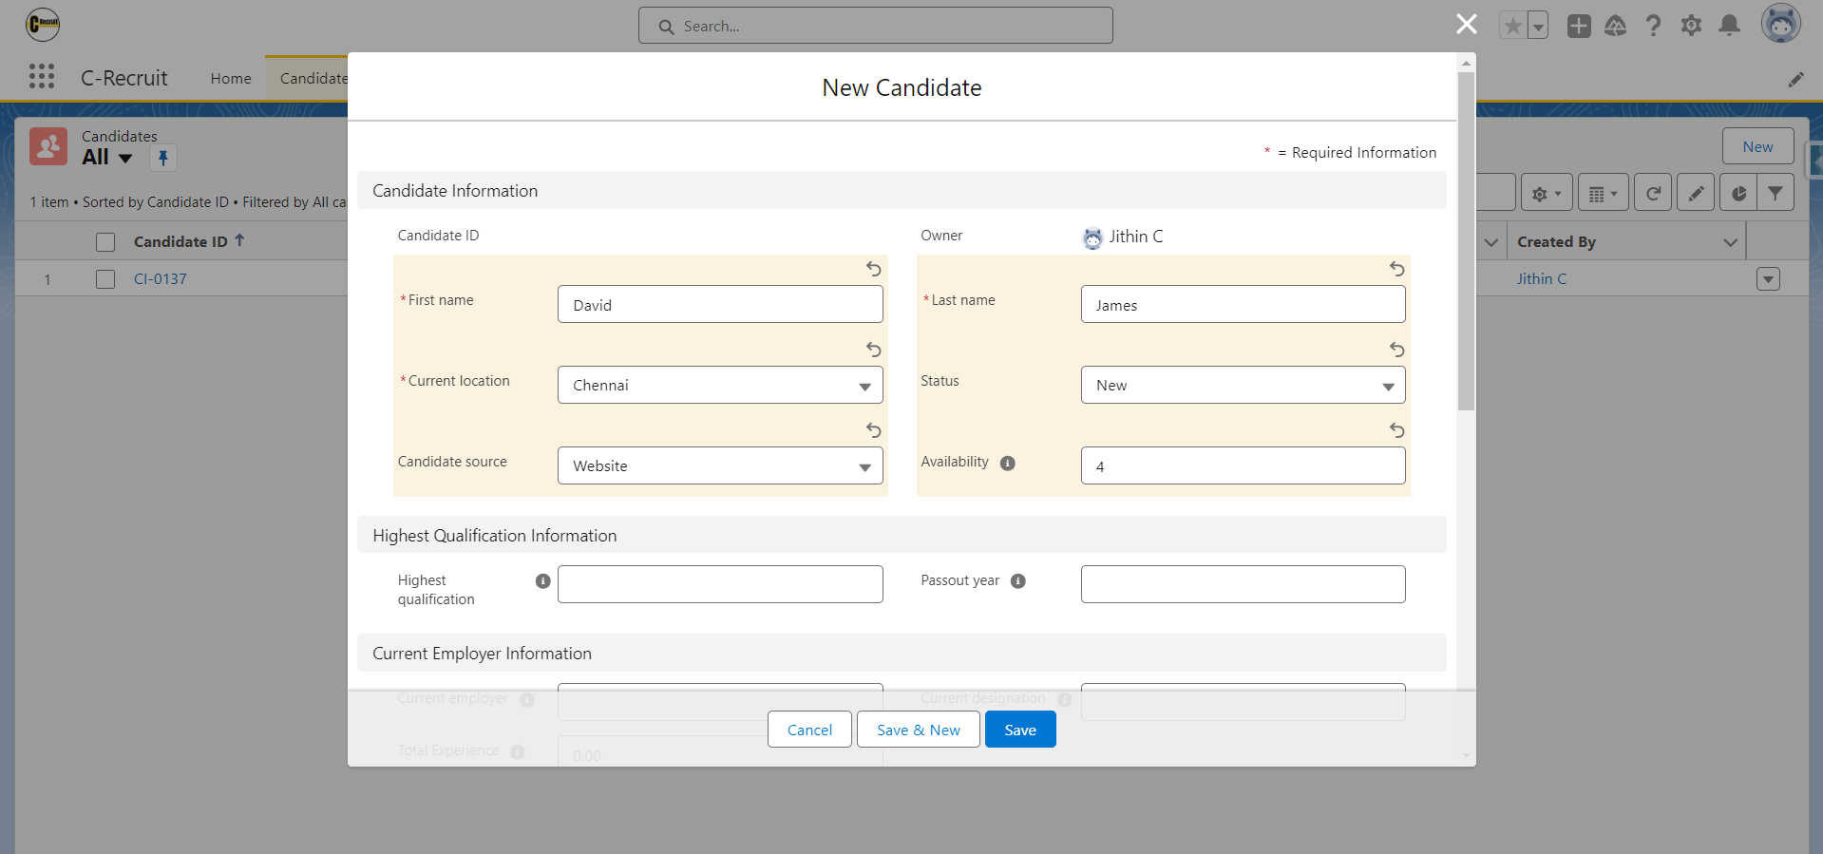This screenshot has height=854, width=1823.
Task: Open the Help question mark icon
Action: pyautogui.click(x=1653, y=26)
